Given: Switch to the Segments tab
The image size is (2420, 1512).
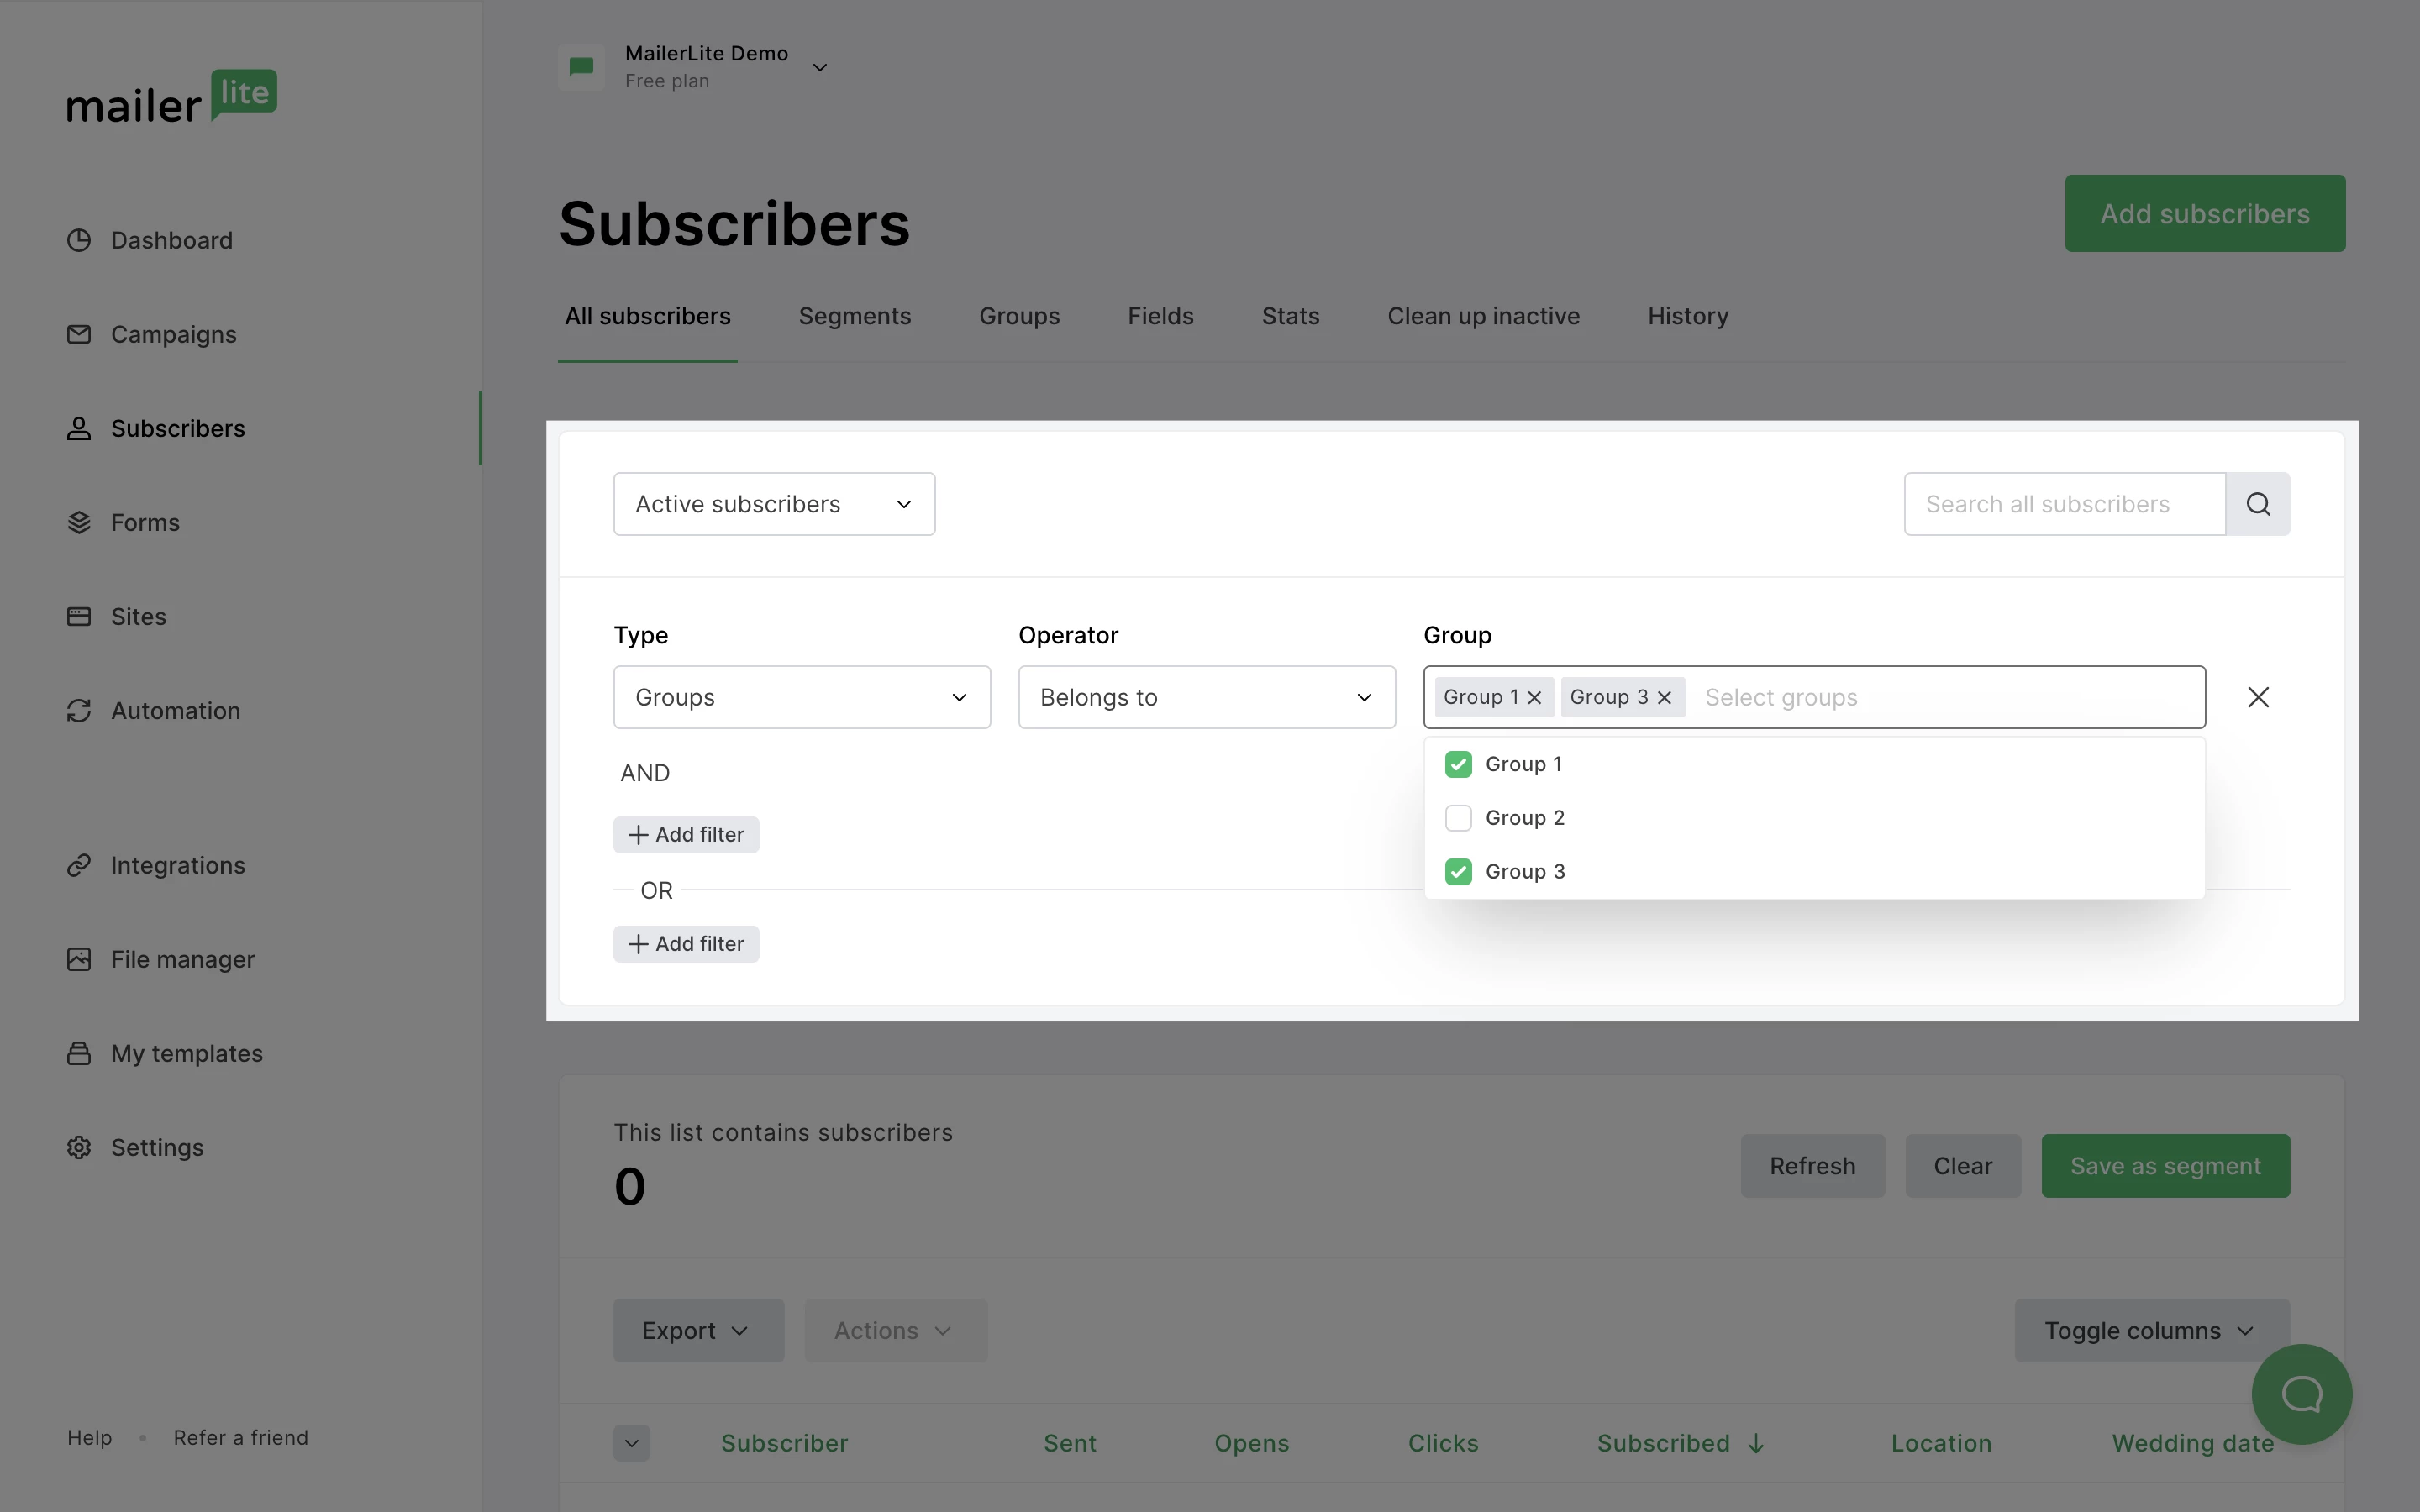Looking at the screenshot, I should point(854,316).
